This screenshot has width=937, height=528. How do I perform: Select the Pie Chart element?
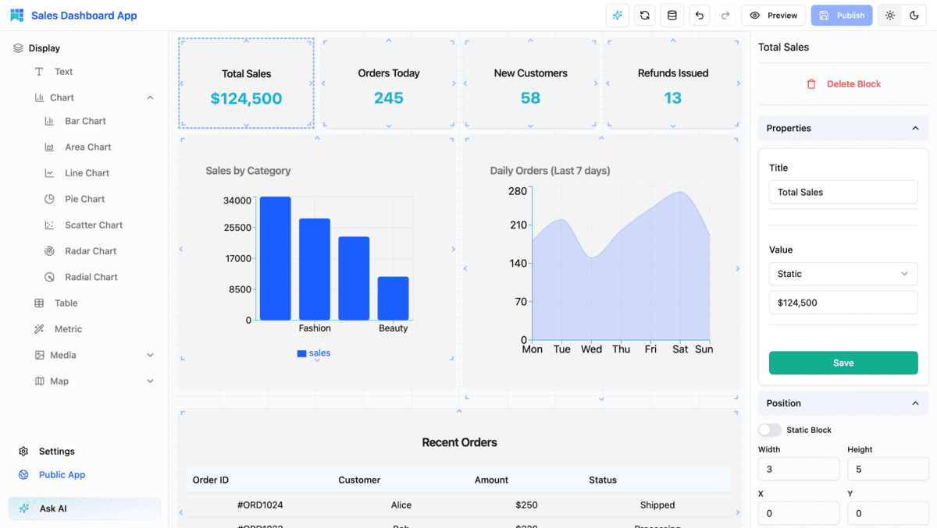[86, 199]
